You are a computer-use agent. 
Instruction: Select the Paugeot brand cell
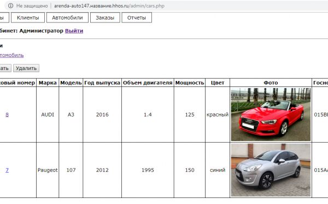[48, 170]
